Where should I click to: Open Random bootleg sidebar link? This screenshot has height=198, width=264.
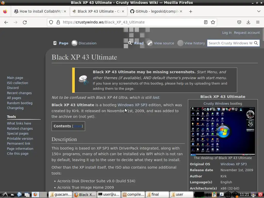pos(20,103)
